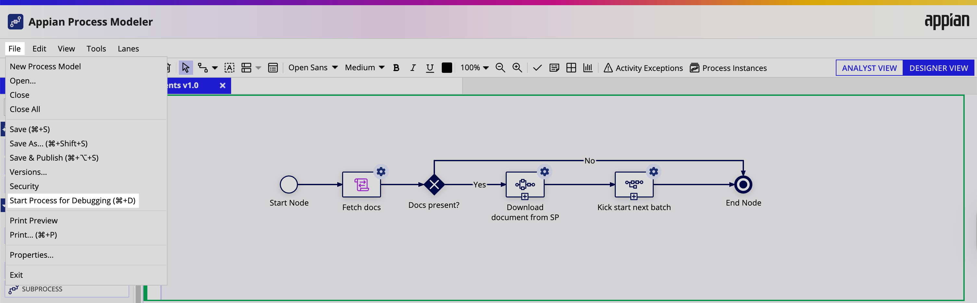Toggle the grid display icon
Image resolution: width=977 pixels, height=303 pixels.
[x=571, y=68]
